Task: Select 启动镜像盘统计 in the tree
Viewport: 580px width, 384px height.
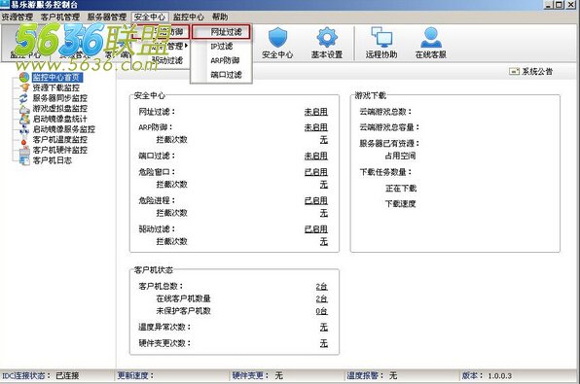Action: (x=60, y=119)
